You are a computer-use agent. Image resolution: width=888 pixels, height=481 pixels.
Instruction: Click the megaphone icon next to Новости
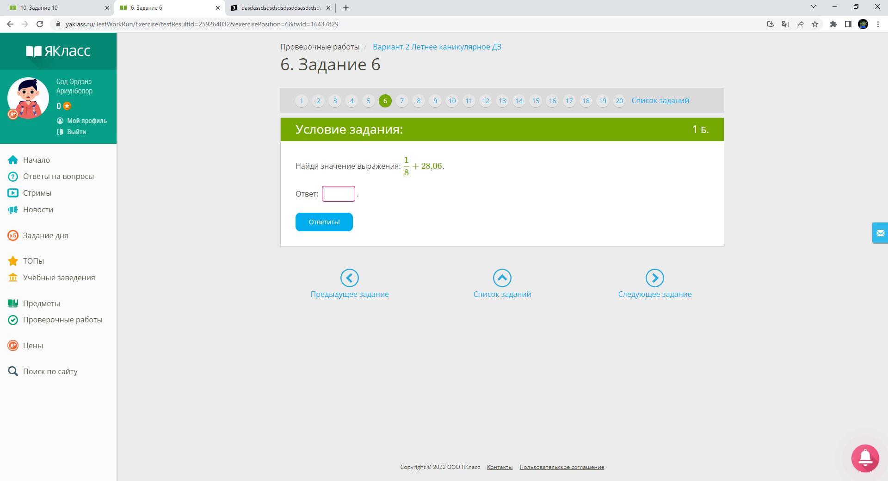(x=13, y=210)
